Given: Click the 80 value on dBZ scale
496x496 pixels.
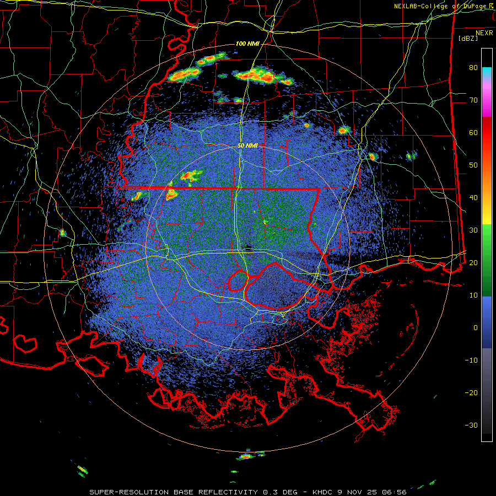Looking at the screenshot, I should pyautogui.click(x=473, y=68).
